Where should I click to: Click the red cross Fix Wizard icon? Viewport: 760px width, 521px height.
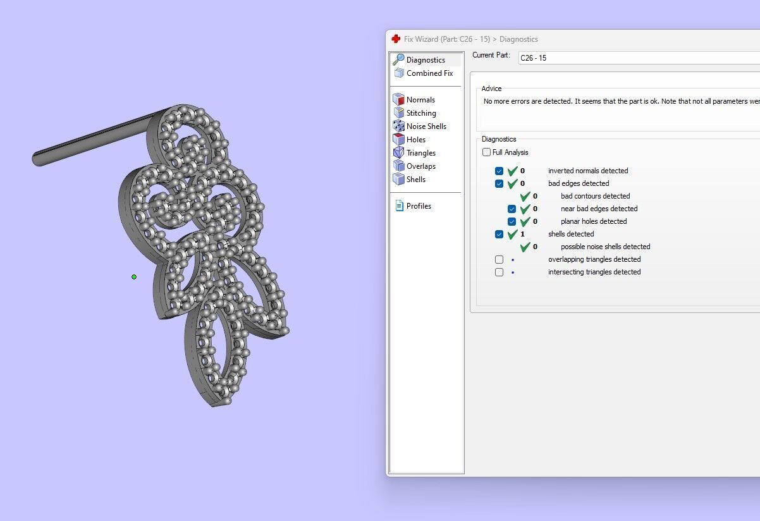click(x=396, y=39)
